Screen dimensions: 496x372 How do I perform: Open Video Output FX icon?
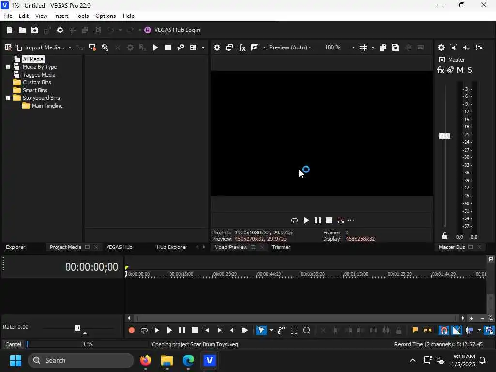click(242, 47)
